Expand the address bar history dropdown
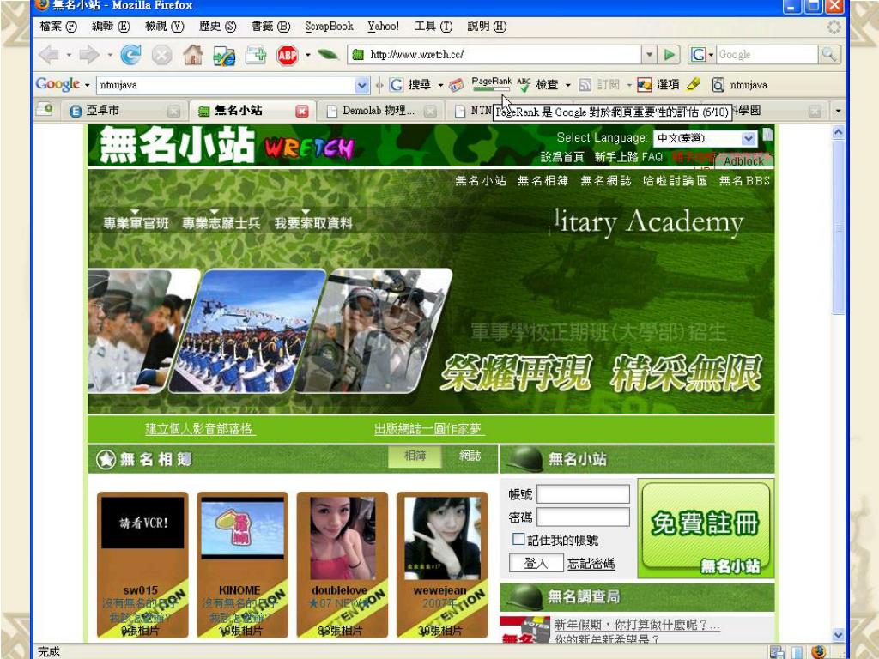The width and height of the screenshot is (879, 659). coord(649,54)
